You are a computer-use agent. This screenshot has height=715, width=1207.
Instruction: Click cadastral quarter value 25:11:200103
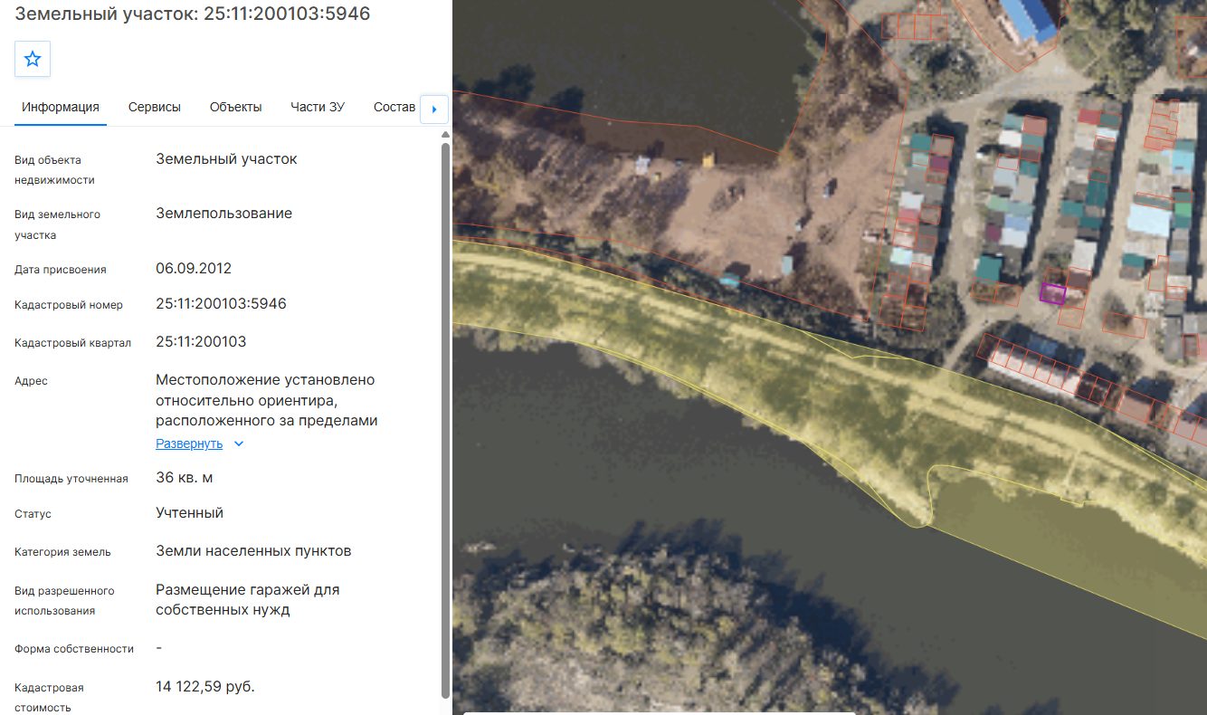[x=201, y=341]
